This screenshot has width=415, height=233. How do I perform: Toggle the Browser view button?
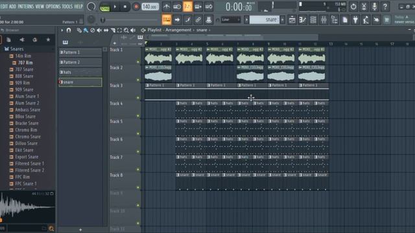coord(335,19)
